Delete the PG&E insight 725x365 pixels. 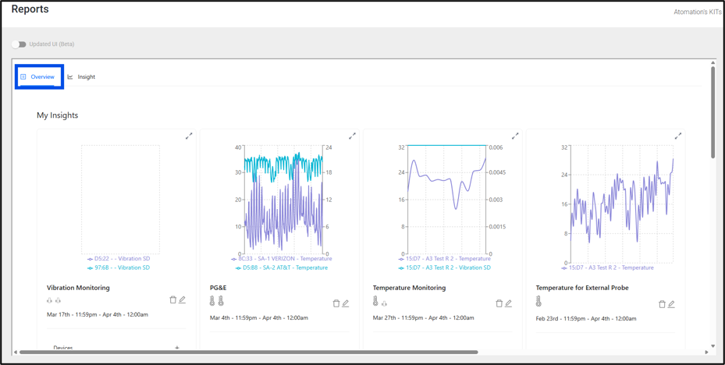point(336,303)
